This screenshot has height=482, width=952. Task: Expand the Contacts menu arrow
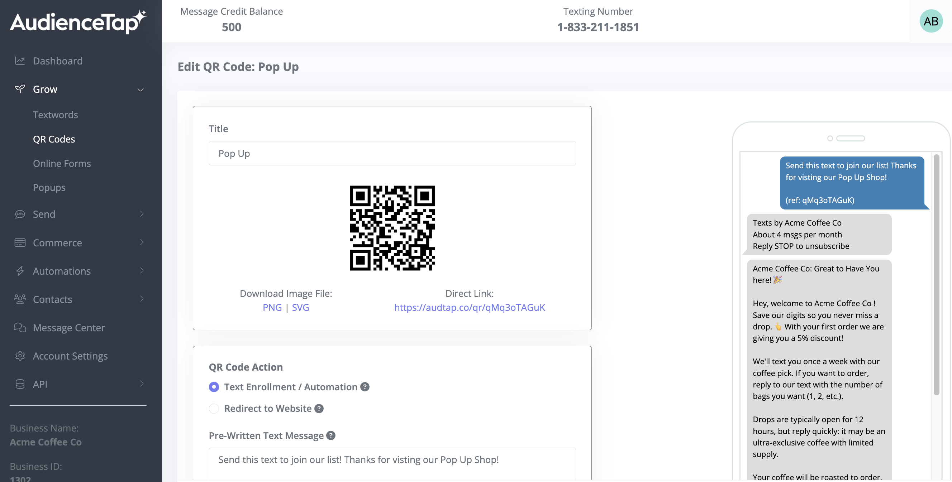(142, 299)
